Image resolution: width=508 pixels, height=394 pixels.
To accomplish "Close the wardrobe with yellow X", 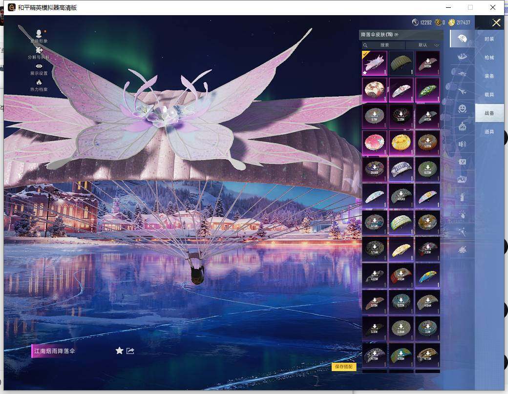I will point(496,22).
